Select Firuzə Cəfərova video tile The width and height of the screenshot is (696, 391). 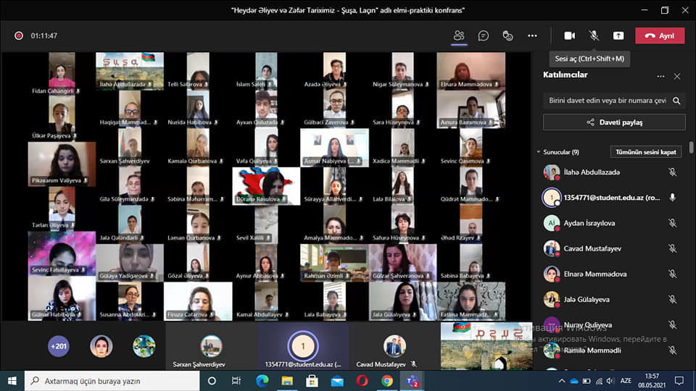pyautogui.click(x=198, y=301)
